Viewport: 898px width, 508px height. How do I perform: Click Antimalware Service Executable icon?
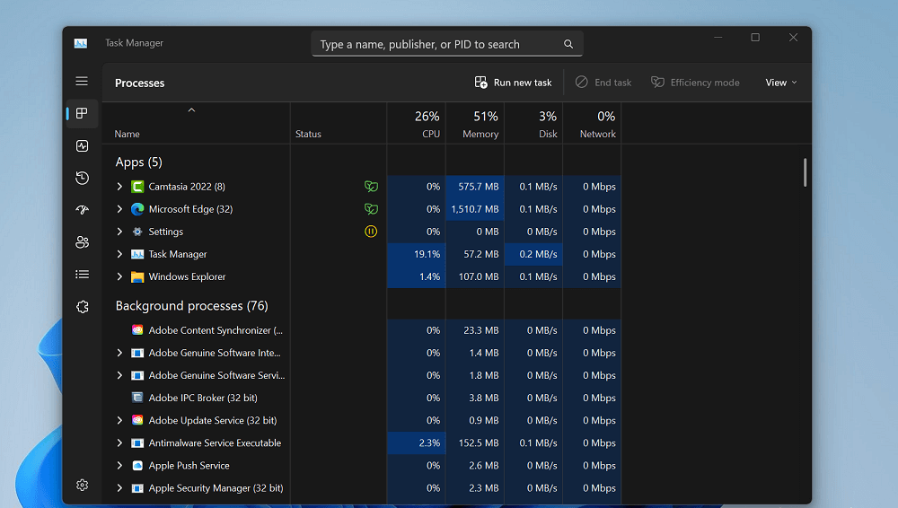click(x=137, y=442)
